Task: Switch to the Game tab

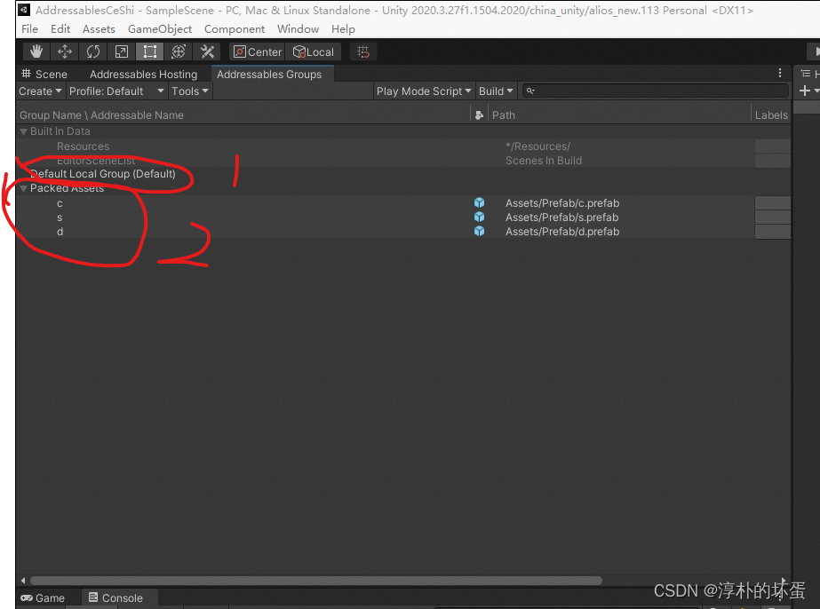Action: tap(43, 598)
